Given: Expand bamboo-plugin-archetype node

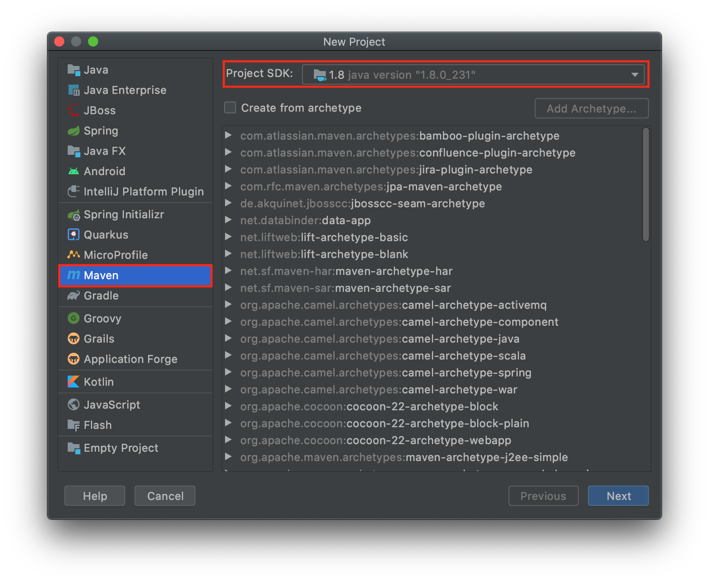Looking at the screenshot, I should [x=228, y=135].
